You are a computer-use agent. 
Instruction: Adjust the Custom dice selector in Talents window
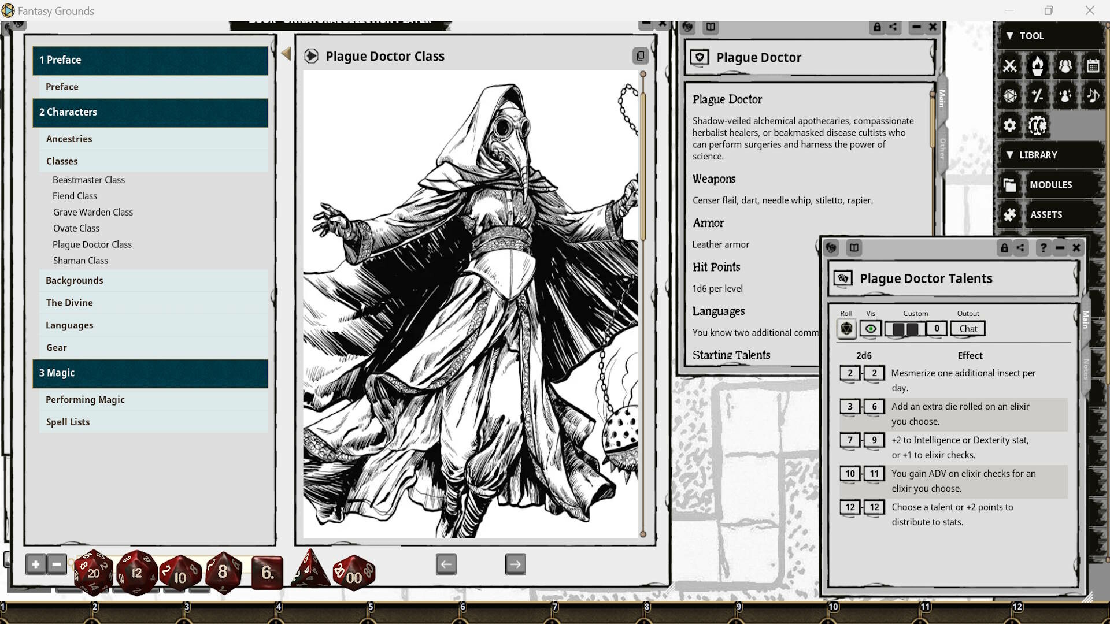click(x=905, y=328)
